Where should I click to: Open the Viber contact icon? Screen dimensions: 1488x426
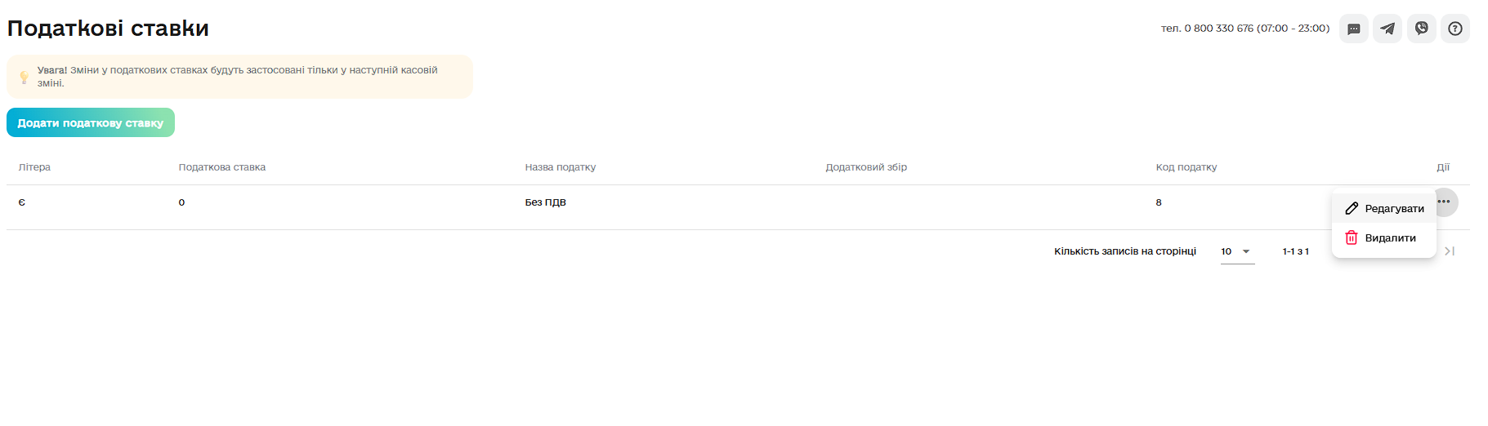pyautogui.click(x=1422, y=29)
